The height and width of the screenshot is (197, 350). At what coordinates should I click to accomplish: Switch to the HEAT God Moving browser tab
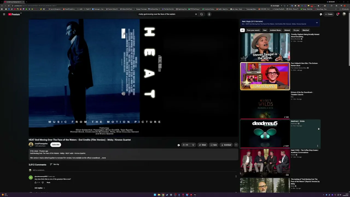(x=14, y=2)
